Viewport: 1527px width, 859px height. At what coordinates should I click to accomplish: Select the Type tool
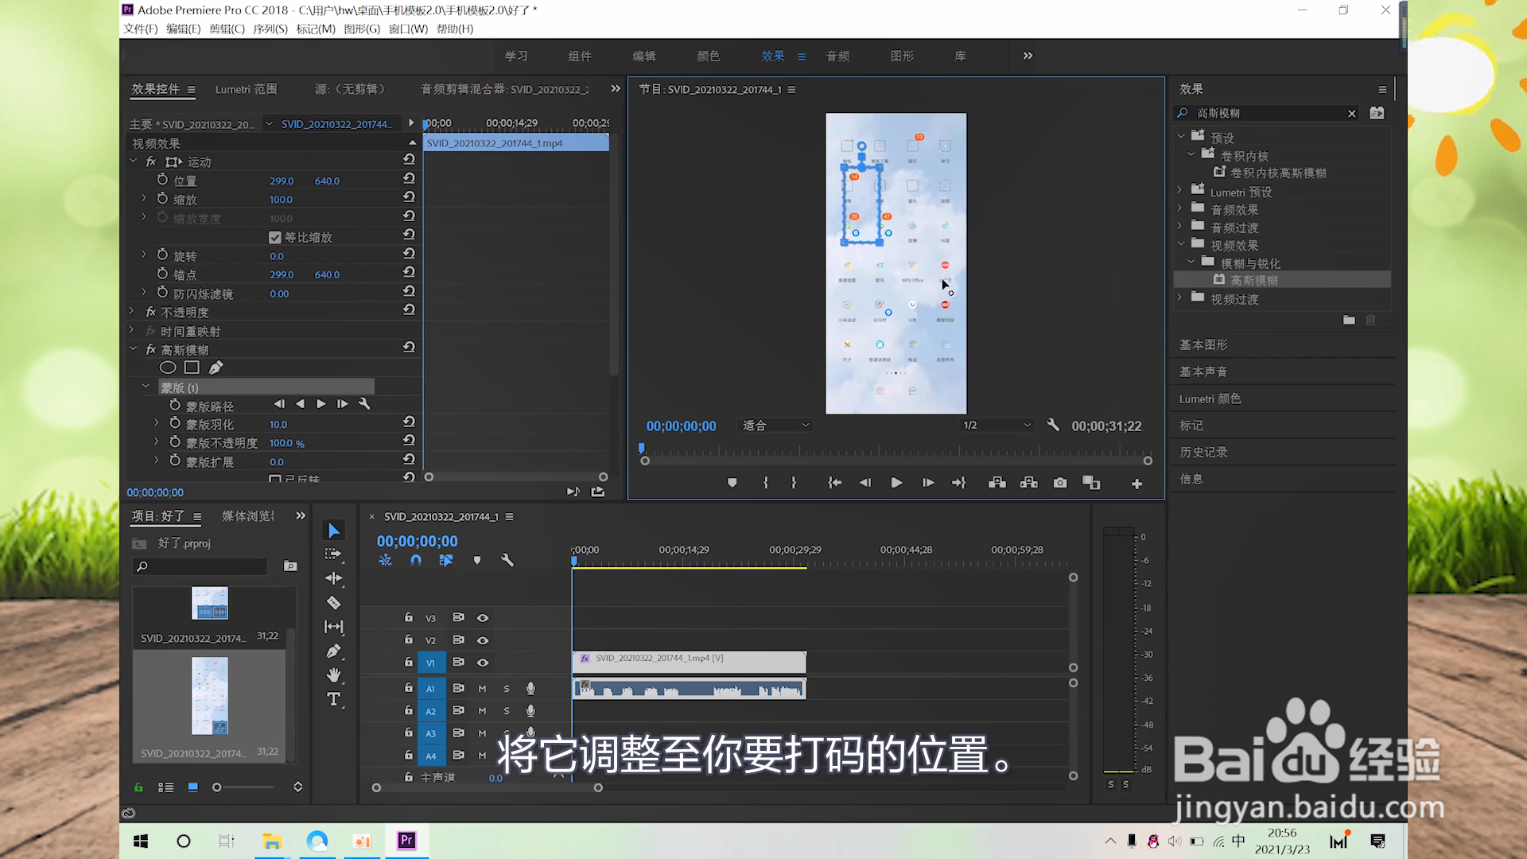[333, 699]
